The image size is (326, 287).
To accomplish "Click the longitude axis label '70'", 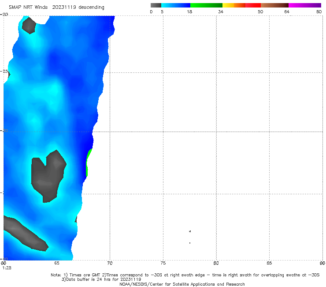I will (x=110, y=263).
